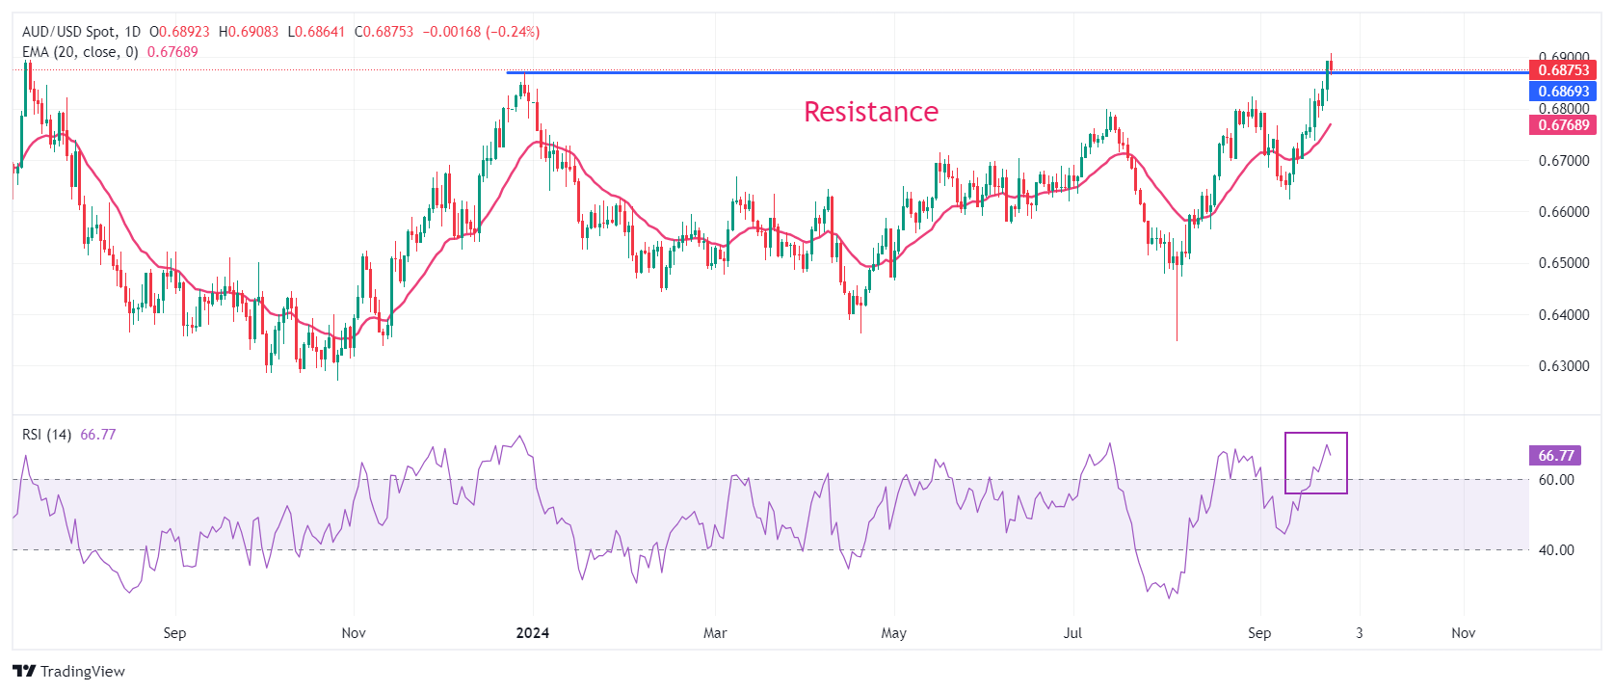Click the 40.00 RSI axis level

pos(1555,550)
